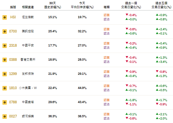Select 認沽 in the 恒生指數 row
Viewport: 173px width, 123px height.
pyautogui.click(x=107, y=19)
